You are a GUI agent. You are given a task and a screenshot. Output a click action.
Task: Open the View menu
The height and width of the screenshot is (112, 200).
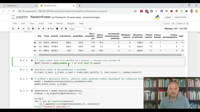[32, 24]
